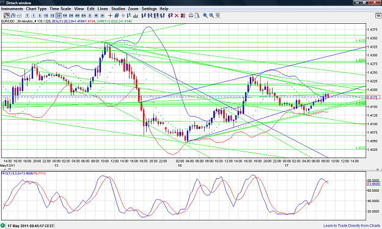Open the View menu

79,9
